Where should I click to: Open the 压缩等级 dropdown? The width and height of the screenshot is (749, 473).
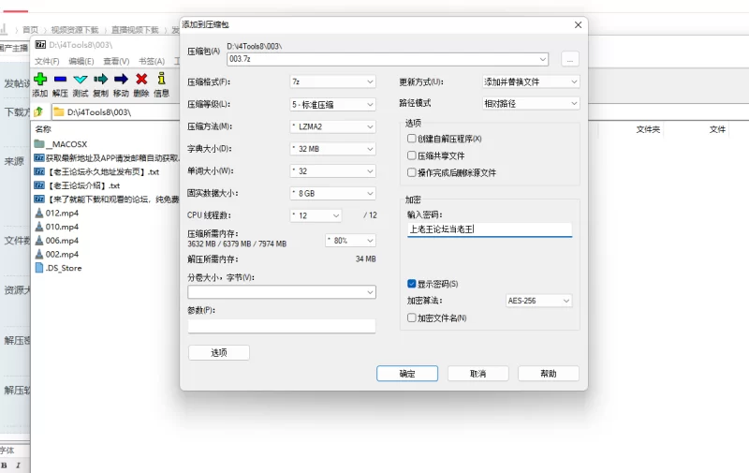pos(332,104)
